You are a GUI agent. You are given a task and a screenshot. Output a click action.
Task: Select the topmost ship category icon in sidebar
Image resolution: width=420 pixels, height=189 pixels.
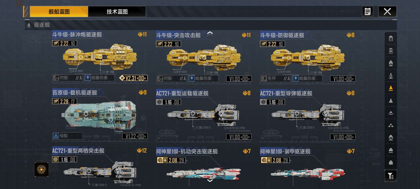[391, 39]
